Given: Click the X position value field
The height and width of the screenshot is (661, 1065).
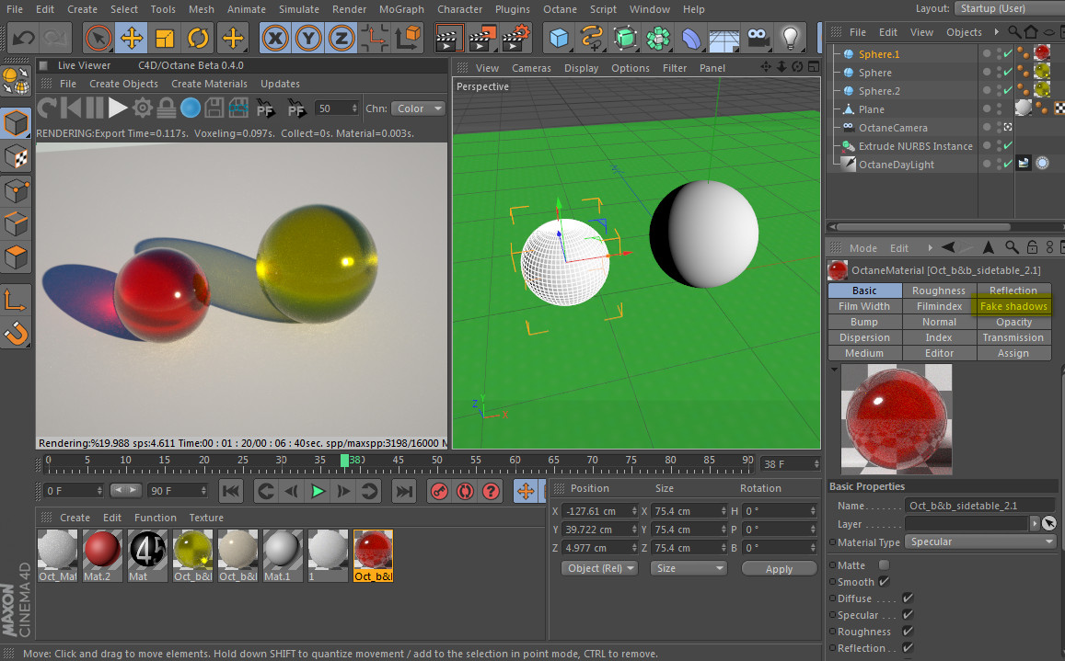Looking at the screenshot, I should point(600,511).
